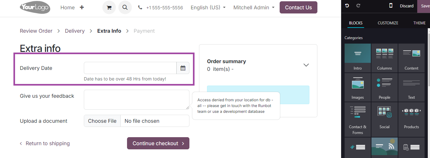This screenshot has width=430, height=158.
Task: Open the shopping cart icon
Action: click(109, 7)
